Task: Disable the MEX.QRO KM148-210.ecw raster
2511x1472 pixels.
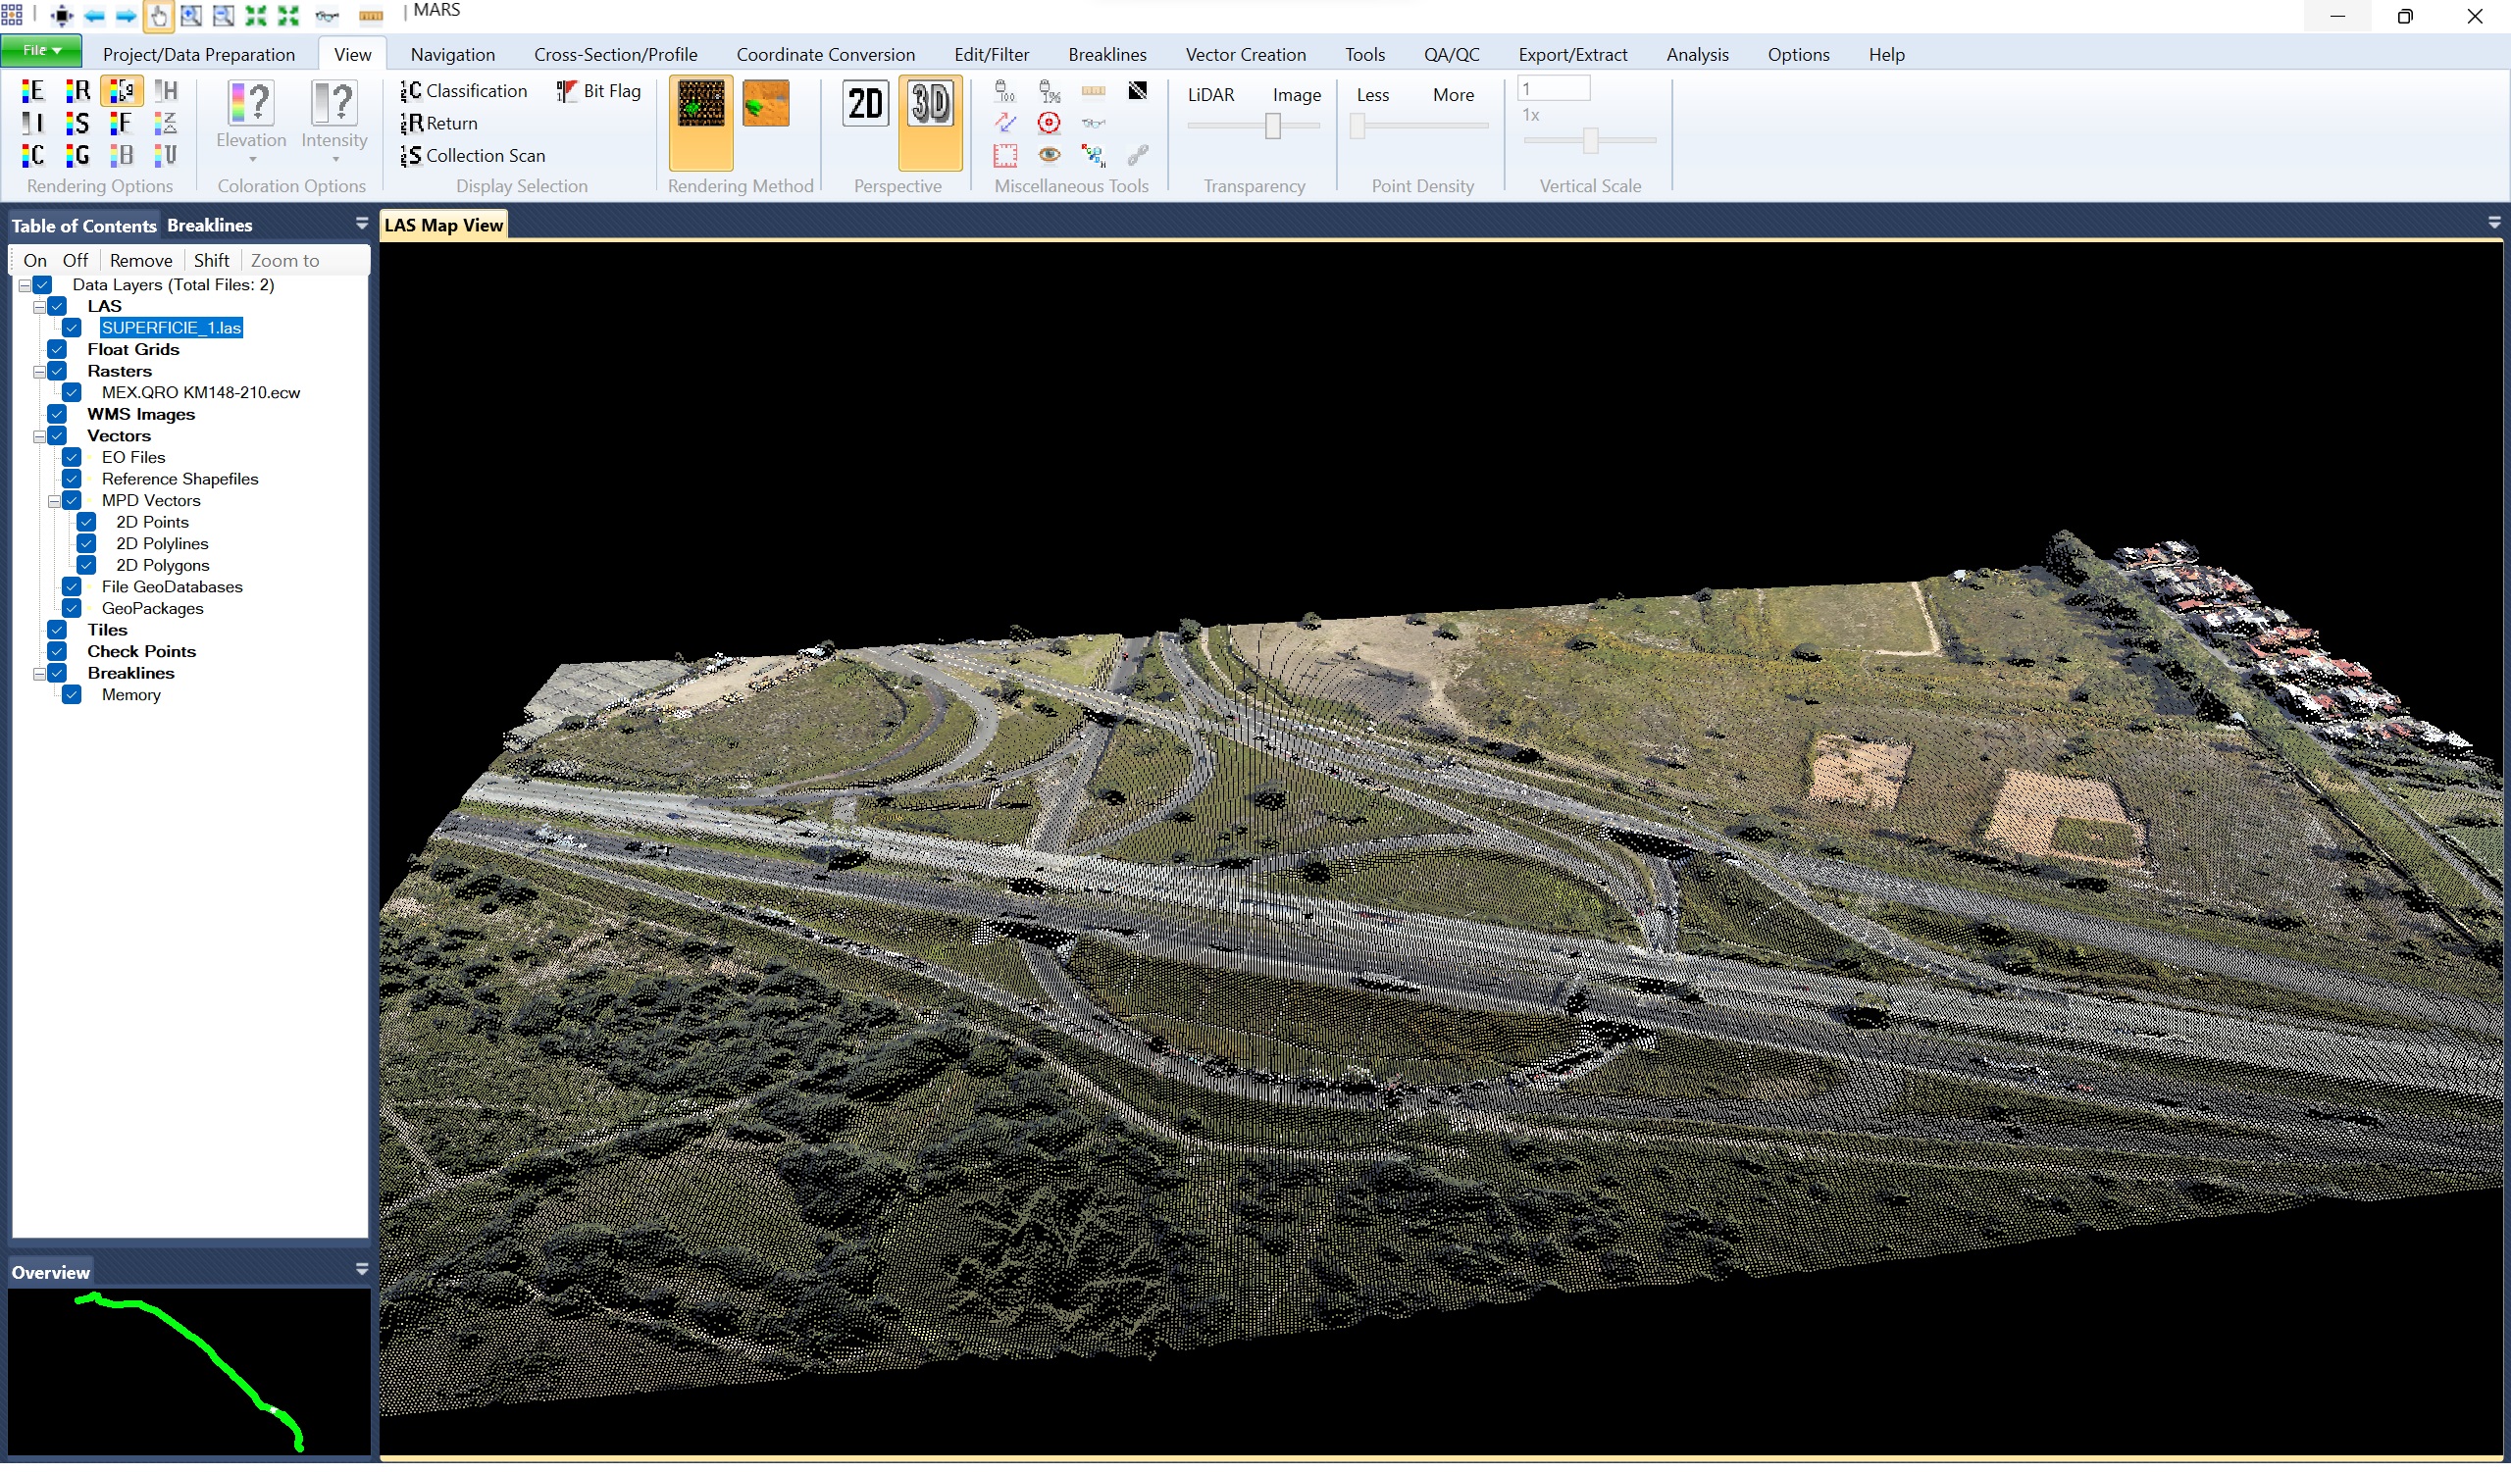Action: click(72, 391)
